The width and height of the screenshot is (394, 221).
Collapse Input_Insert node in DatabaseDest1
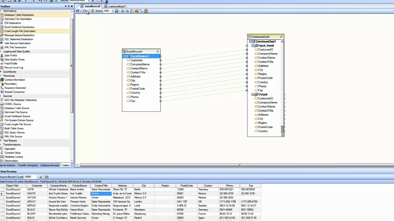(253, 46)
